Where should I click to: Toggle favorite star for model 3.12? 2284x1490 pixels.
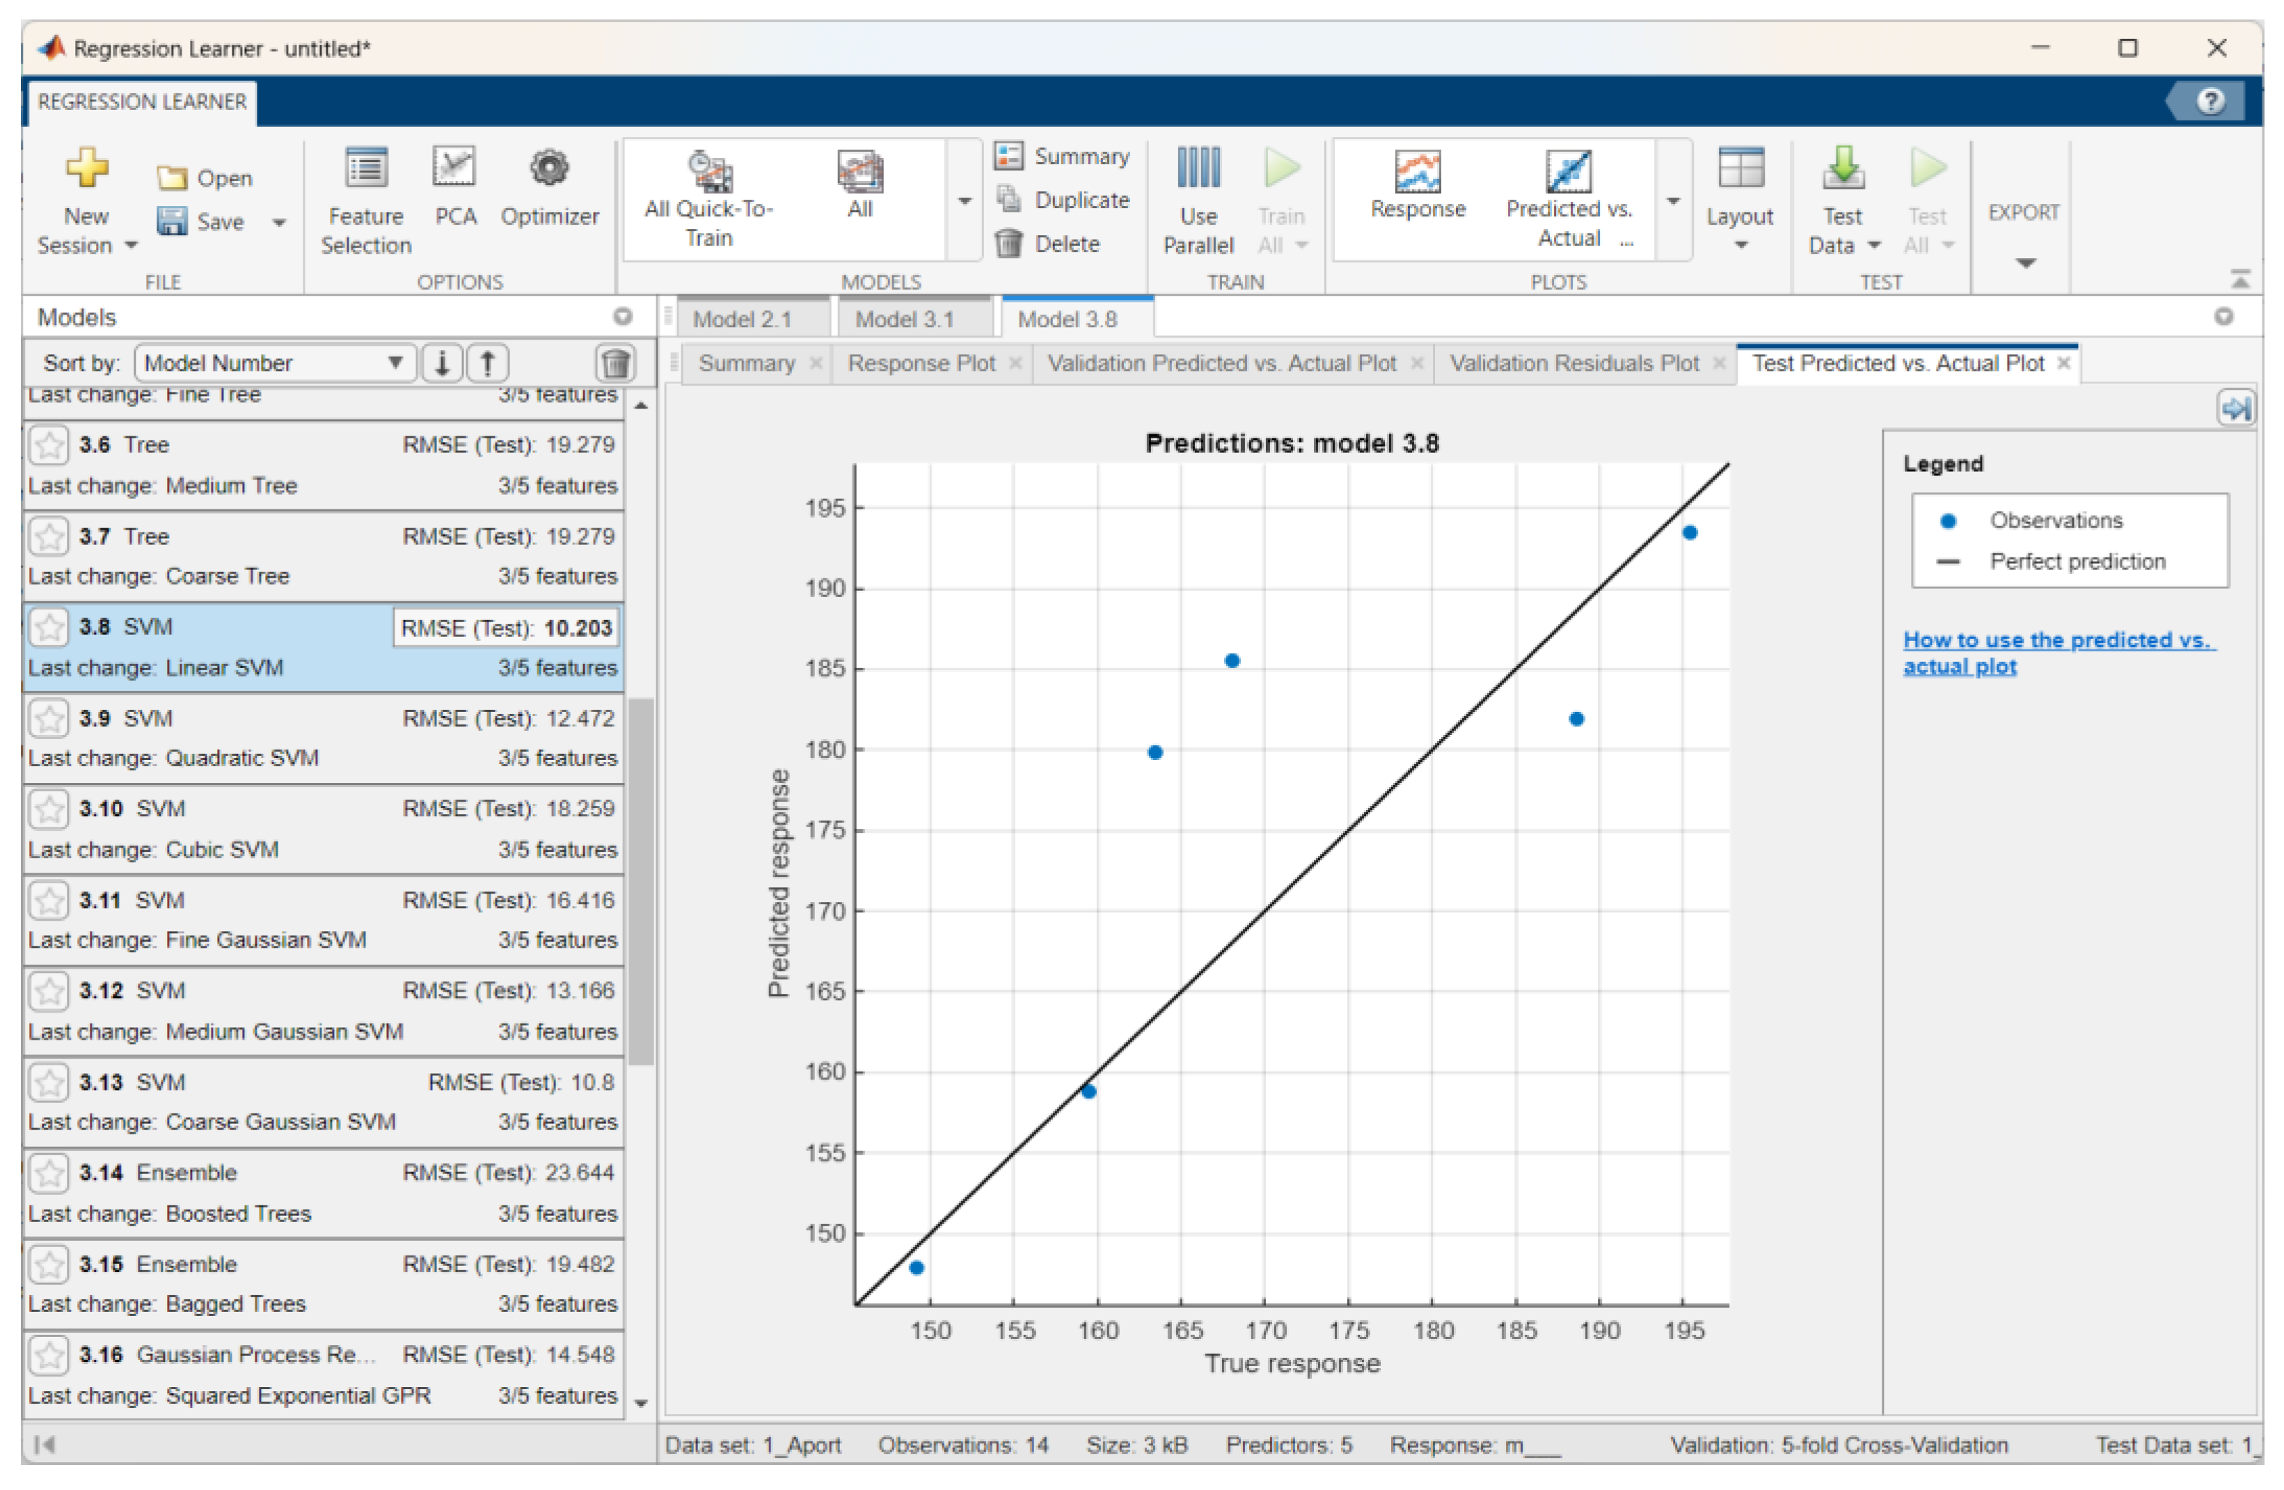click(49, 992)
